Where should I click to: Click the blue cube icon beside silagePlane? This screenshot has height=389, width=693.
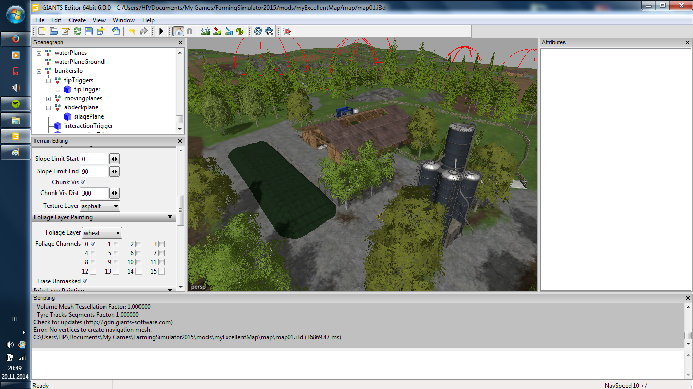[67, 116]
